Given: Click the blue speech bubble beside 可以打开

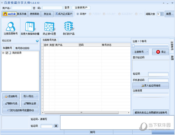Looking at the screenshot, I should [37, 41].
